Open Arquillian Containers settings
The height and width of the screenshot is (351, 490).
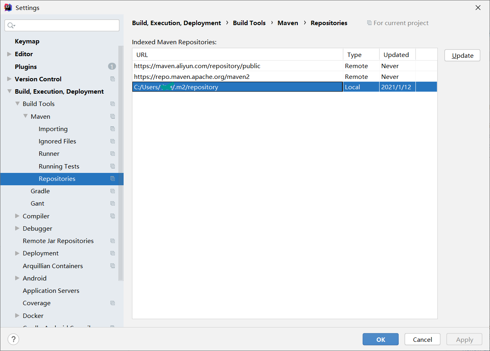point(53,266)
